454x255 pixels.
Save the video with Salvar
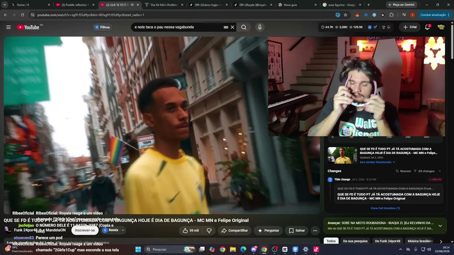pos(297,231)
